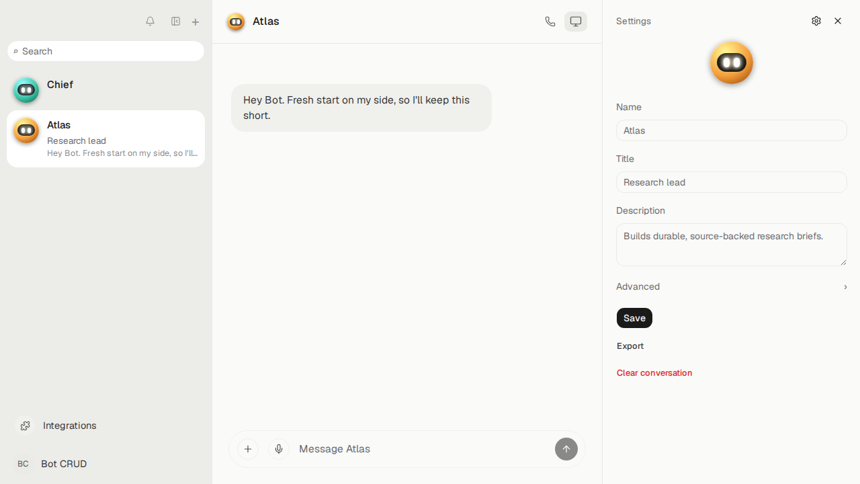Expand the Advanced settings section
This screenshot has height=484, width=860.
pos(732,286)
